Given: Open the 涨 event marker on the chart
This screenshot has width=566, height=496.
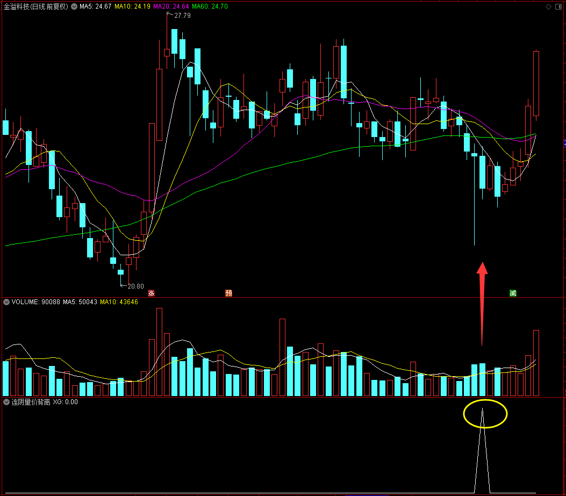Looking at the screenshot, I should point(151,293).
